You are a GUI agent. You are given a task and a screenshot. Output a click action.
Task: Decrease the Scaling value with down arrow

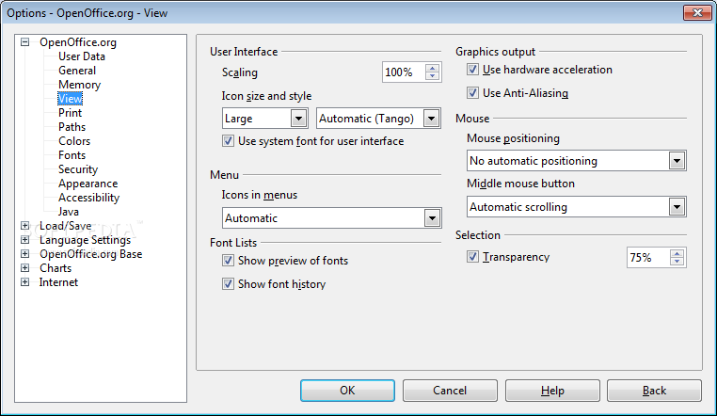[x=432, y=76]
